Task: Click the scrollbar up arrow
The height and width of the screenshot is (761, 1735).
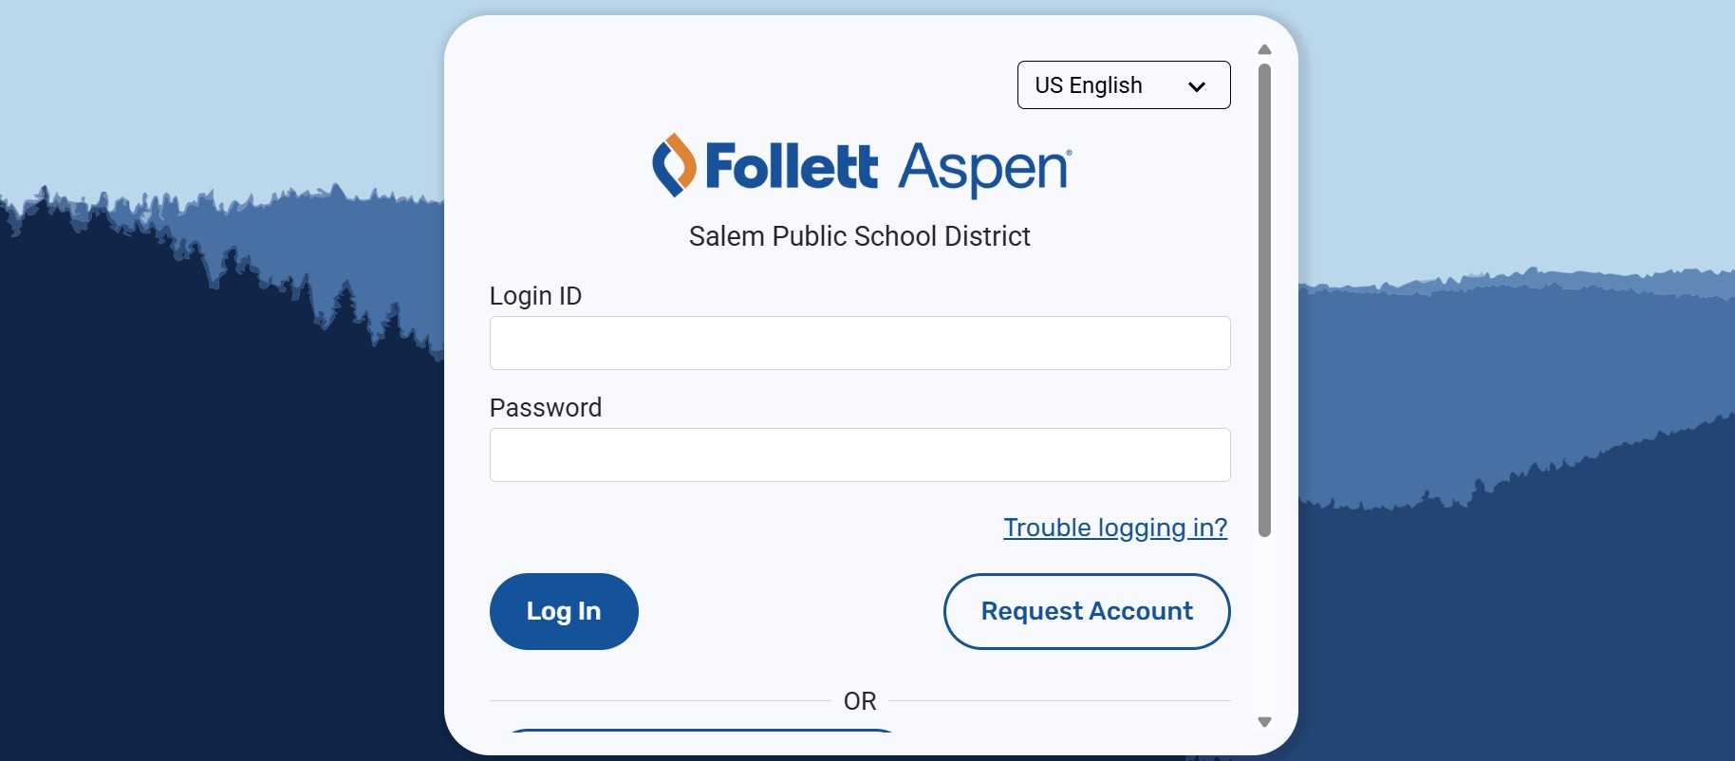Action: [1264, 49]
